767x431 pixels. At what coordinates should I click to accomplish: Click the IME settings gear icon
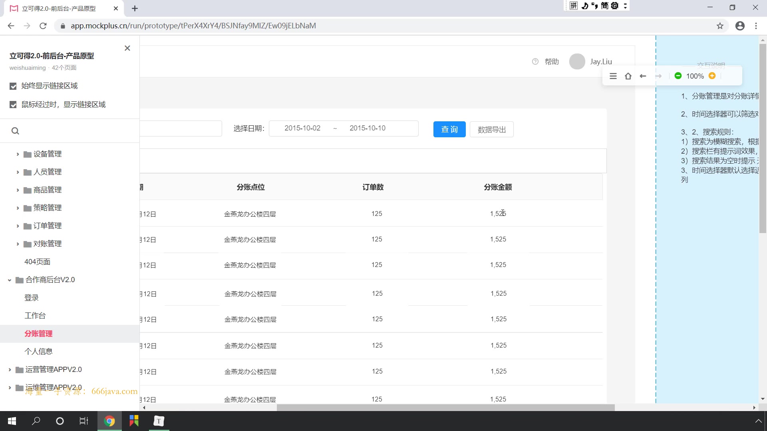click(615, 6)
